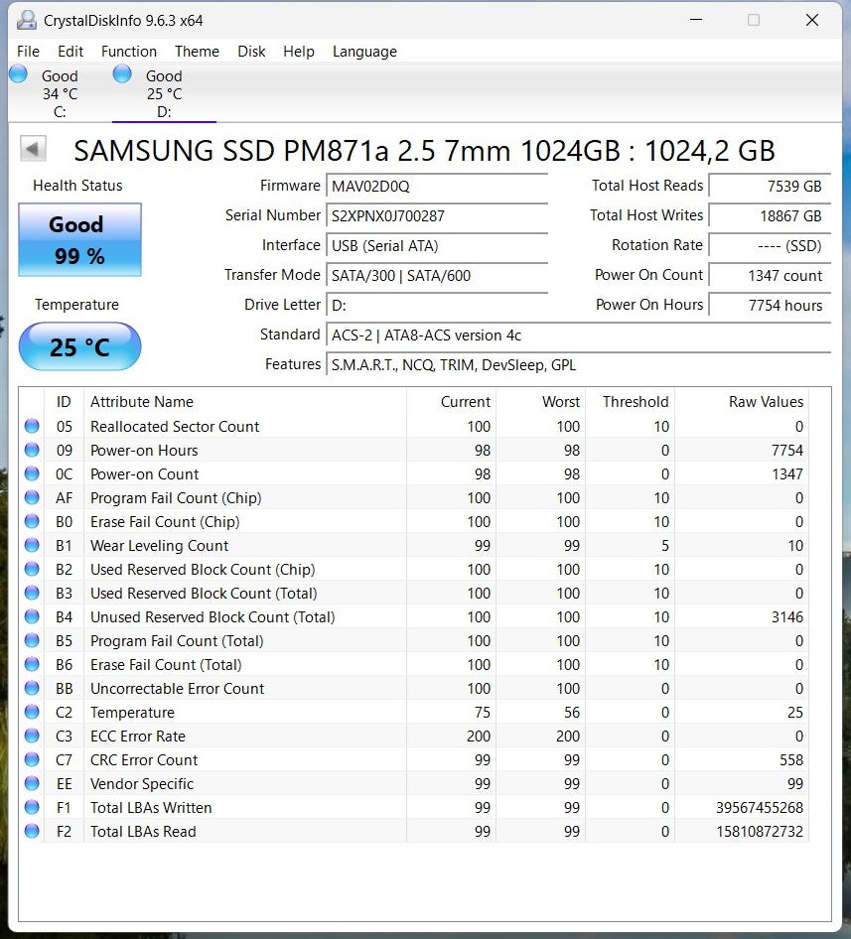Click status orb for Program Fail Count (Chip)
Image resolution: width=851 pixels, height=939 pixels.
(x=32, y=497)
